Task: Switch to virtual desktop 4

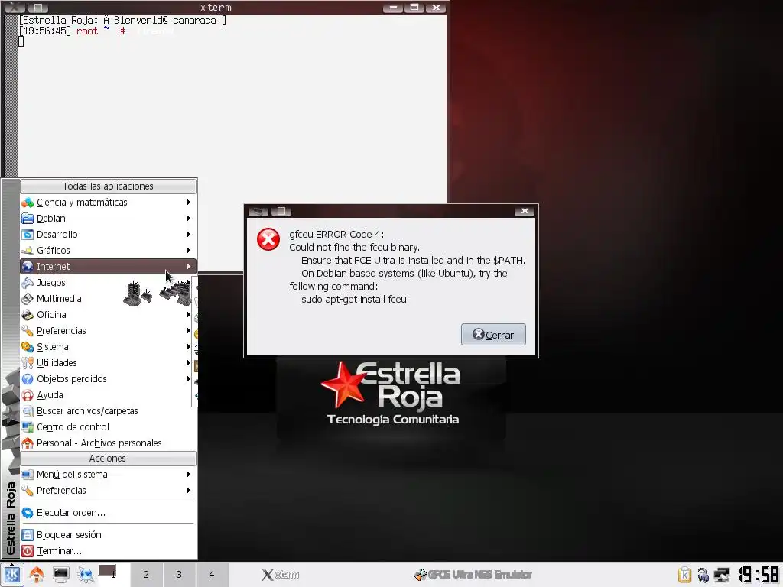Action: click(213, 575)
